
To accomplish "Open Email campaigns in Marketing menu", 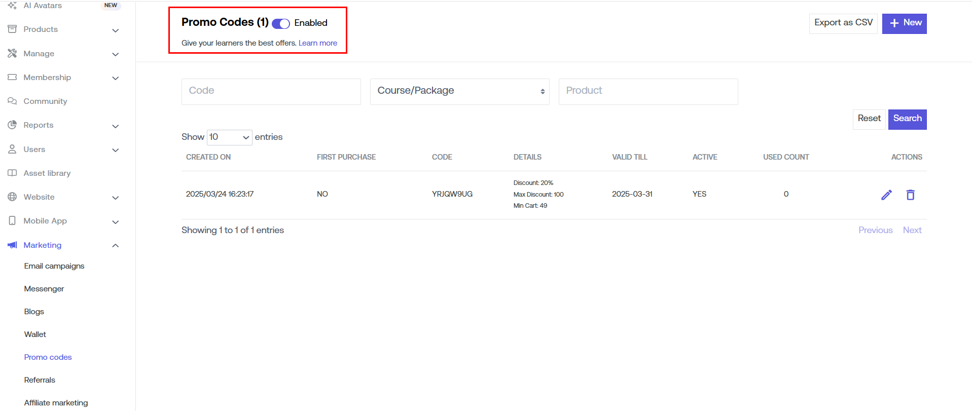I will pyautogui.click(x=54, y=266).
